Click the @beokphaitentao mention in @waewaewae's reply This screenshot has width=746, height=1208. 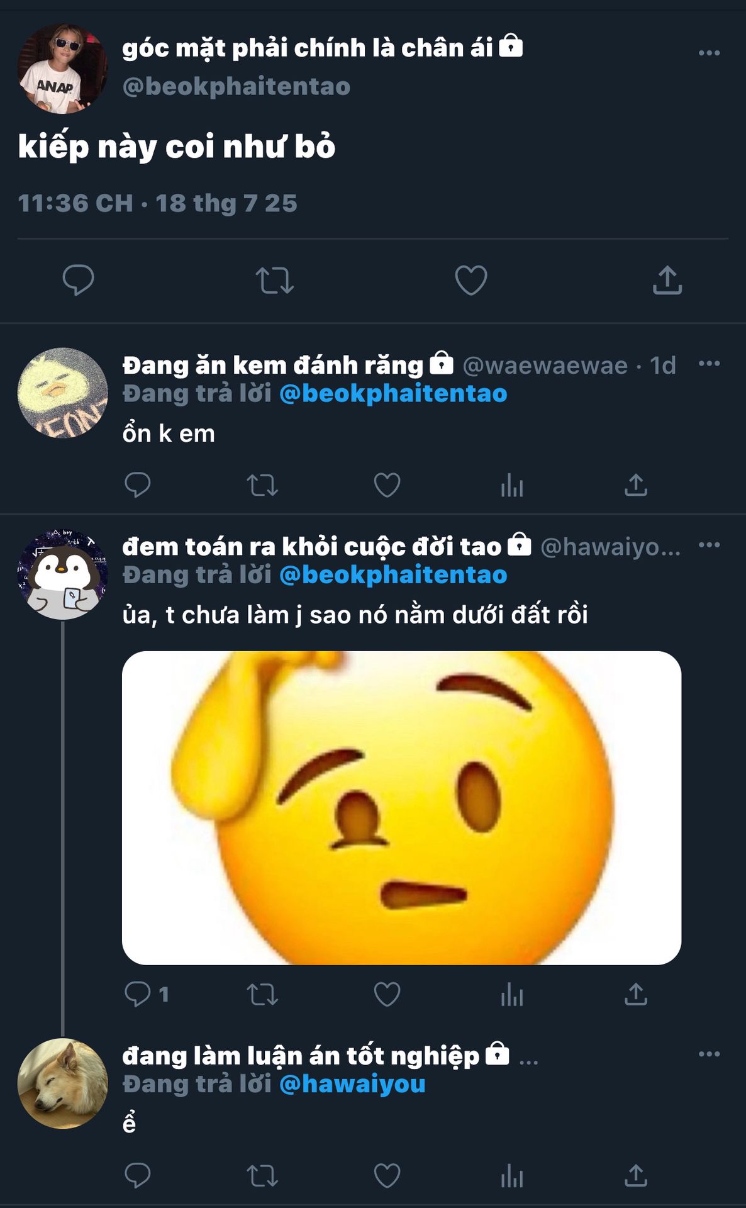coord(393,394)
